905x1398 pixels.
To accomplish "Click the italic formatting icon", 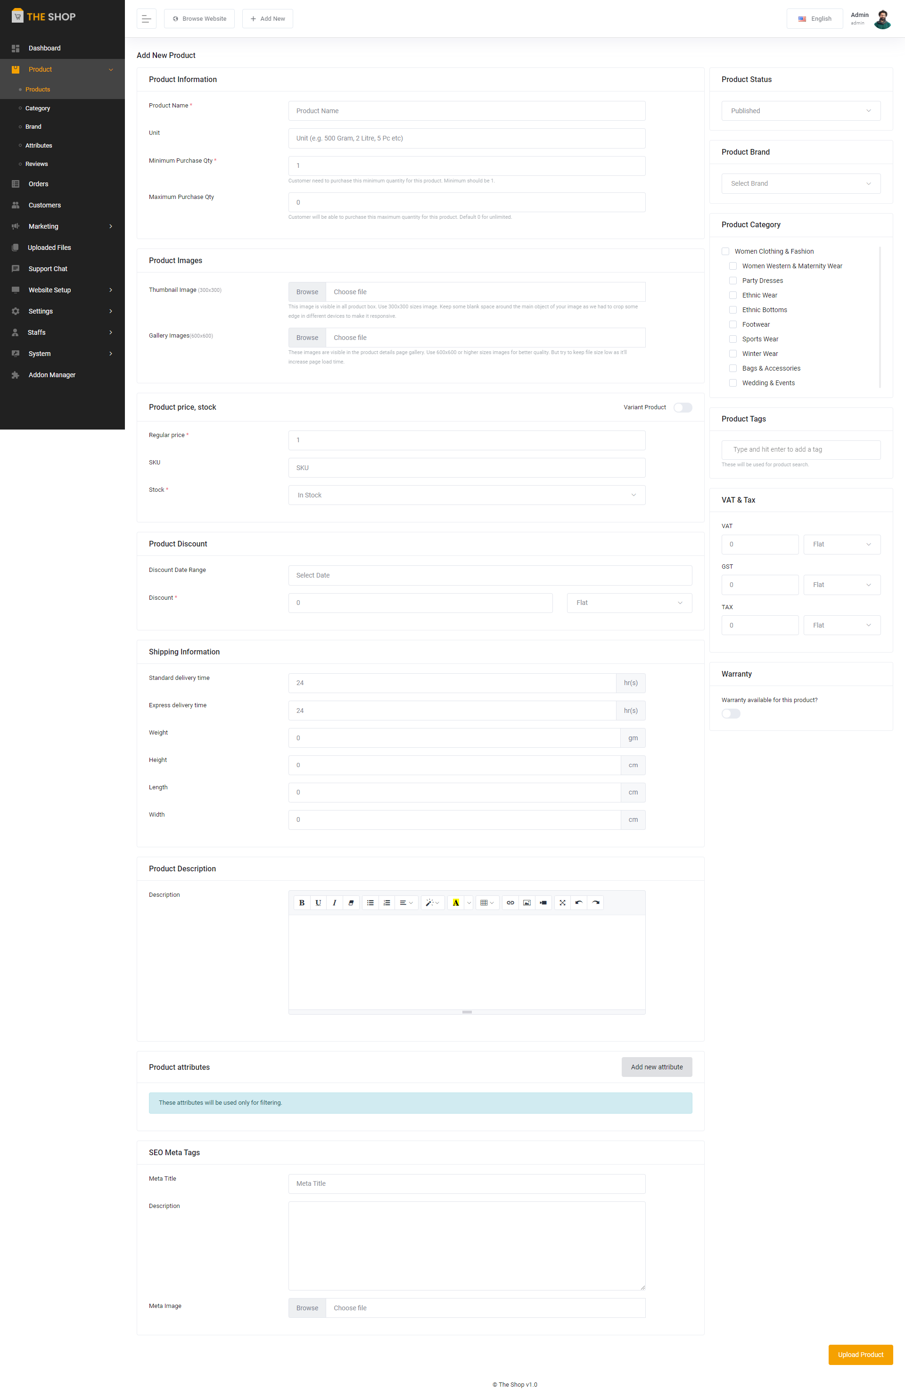I will pyautogui.click(x=334, y=903).
